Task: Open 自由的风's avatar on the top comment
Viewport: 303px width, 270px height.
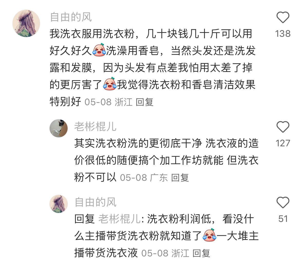Action: point(26,23)
